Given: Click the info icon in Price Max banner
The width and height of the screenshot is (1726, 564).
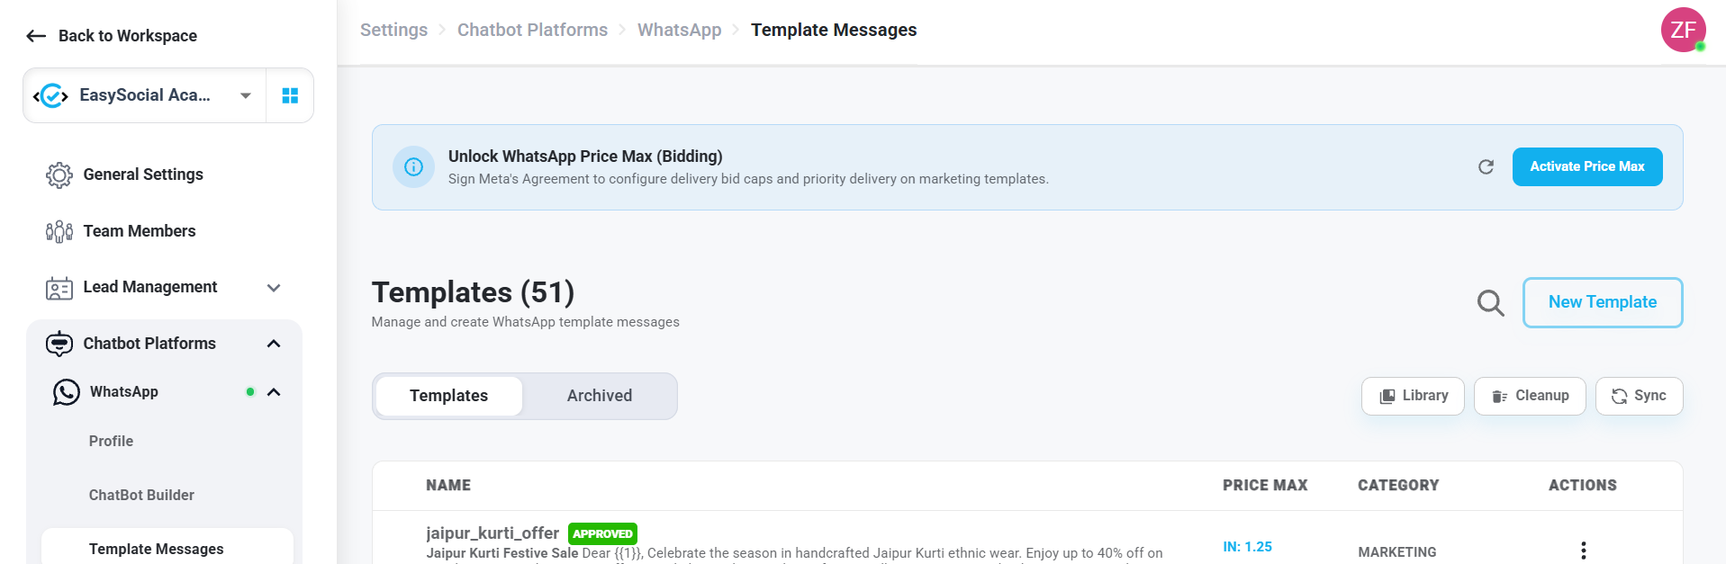Looking at the screenshot, I should 413,167.
